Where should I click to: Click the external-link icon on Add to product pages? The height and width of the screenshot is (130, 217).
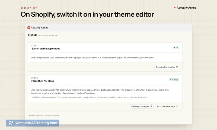pyautogui.click(x=151, y=106)
